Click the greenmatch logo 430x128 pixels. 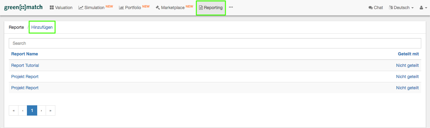[23, 8]
